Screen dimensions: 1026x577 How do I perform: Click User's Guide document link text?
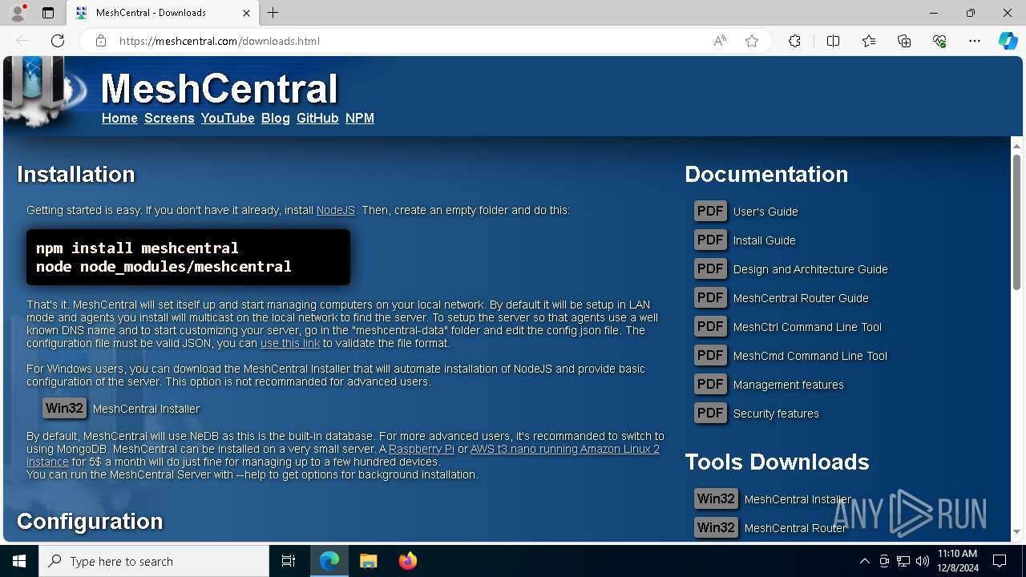[765, 212]
